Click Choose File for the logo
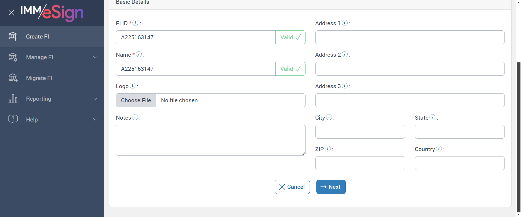 (x=136, y=100)
